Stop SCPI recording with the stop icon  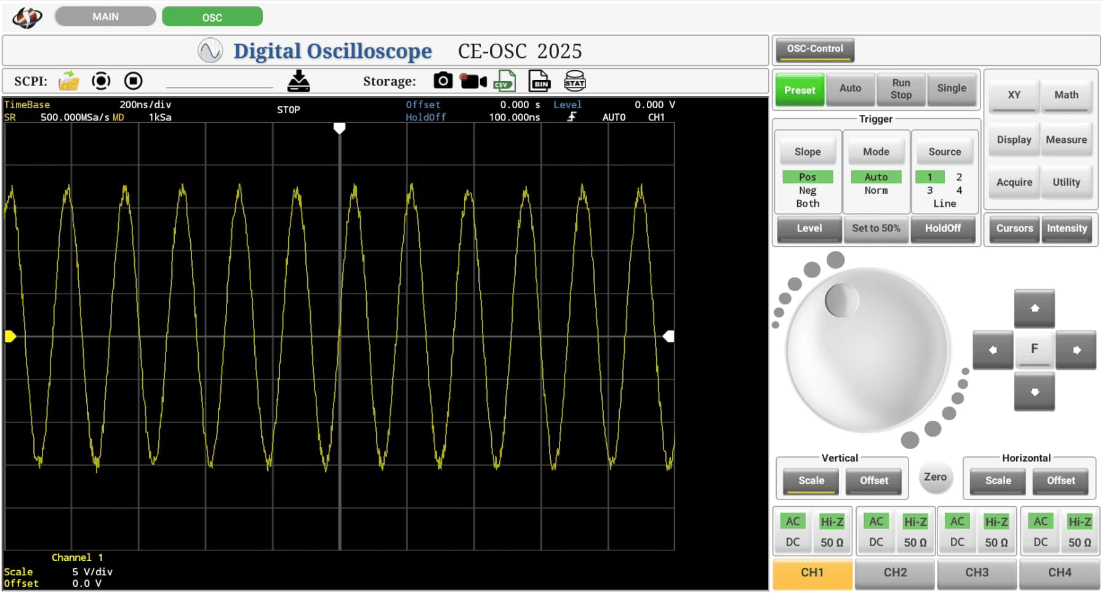coord(133,81)
